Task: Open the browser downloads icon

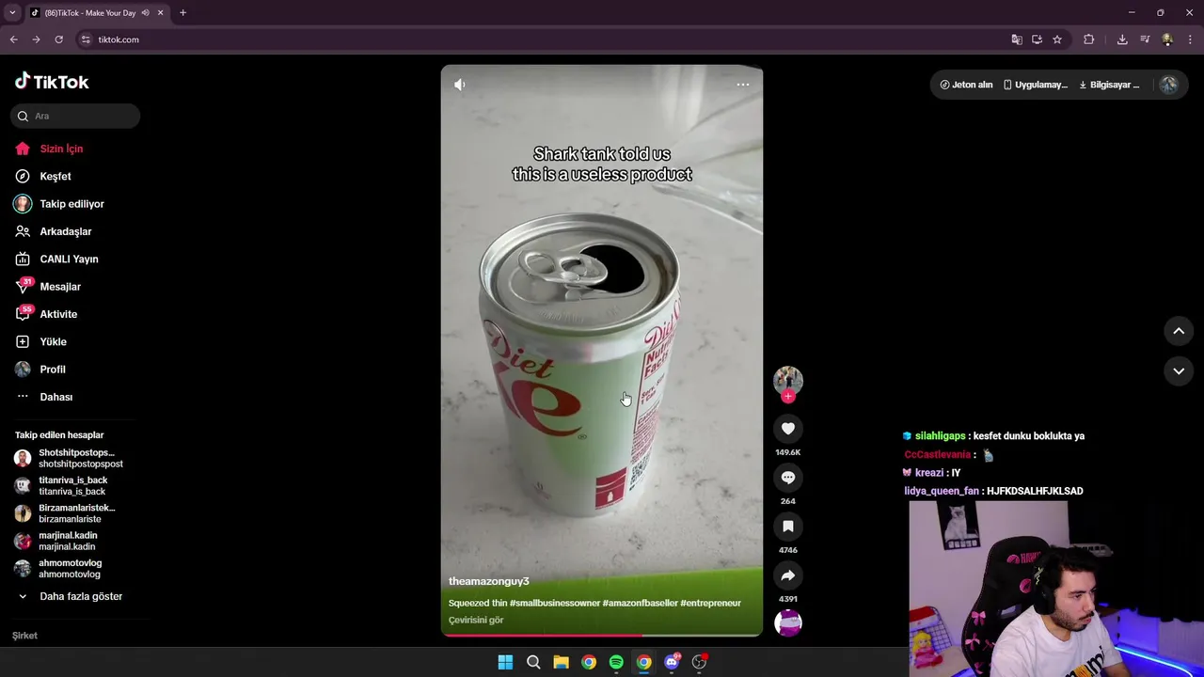Action: tap(1122, 39)
